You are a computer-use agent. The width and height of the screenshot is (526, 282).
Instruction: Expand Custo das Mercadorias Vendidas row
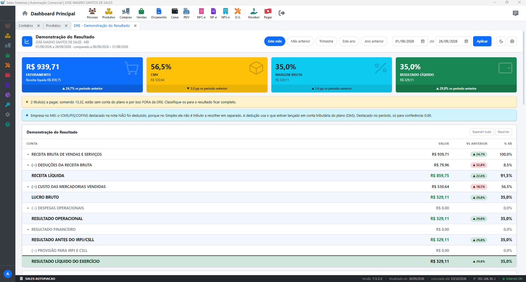click(28, 187)
